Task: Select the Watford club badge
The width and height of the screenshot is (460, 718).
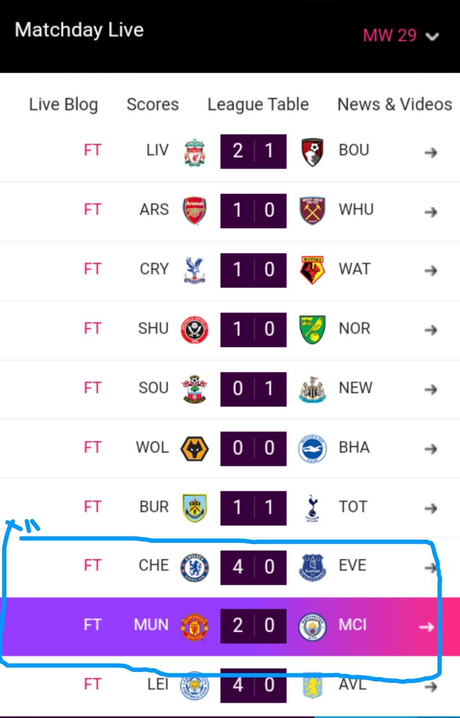Action: point(312,270)
